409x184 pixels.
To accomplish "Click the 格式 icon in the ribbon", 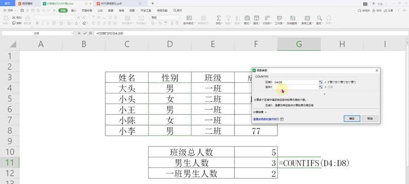I will coord(247,18).
